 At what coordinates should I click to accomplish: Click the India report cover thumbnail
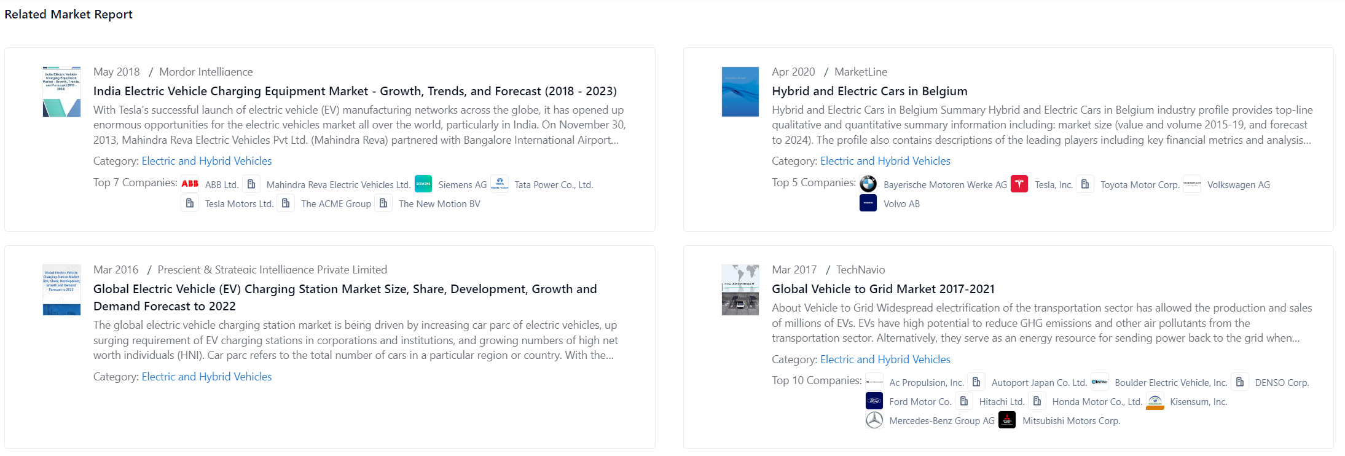(x=61, y=92)
